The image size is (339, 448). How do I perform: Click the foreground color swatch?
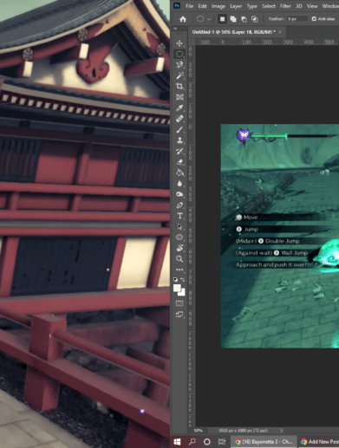(x=177, y=289)
